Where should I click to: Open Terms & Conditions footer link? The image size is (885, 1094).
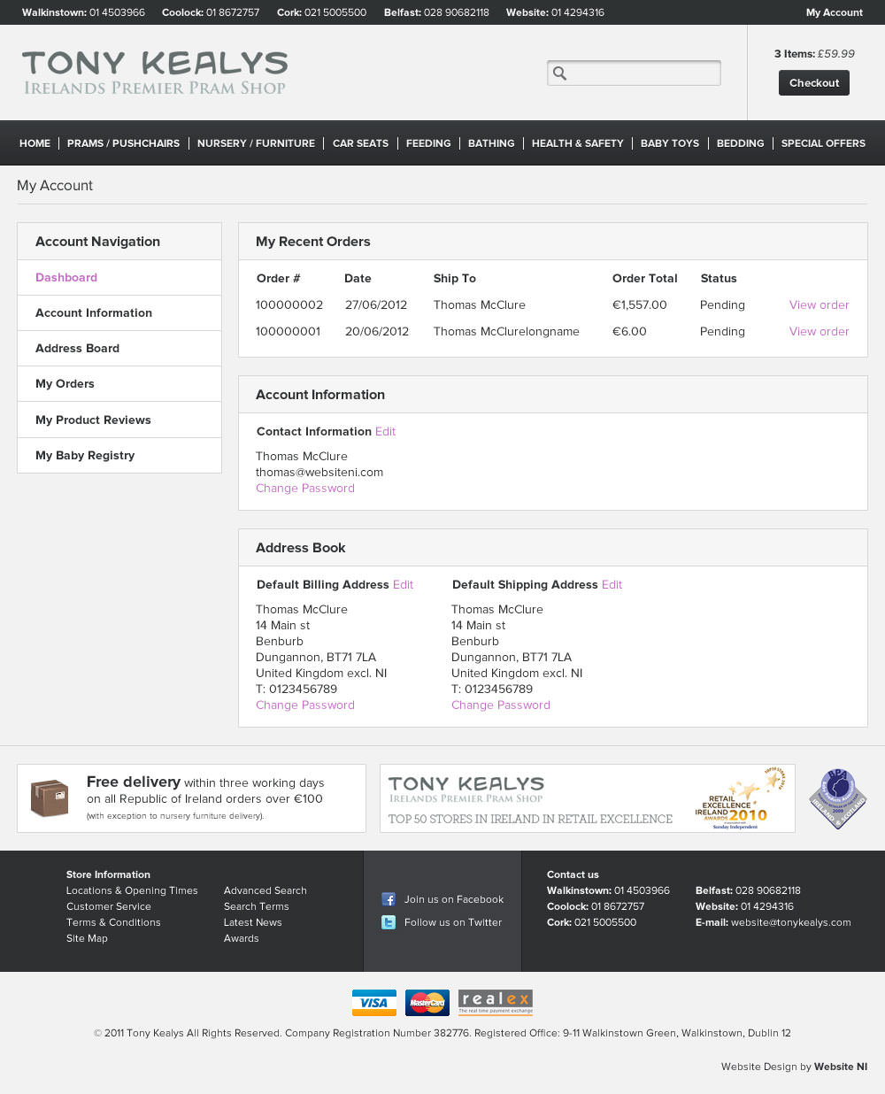pyautogui.click(x=113, y=922)
